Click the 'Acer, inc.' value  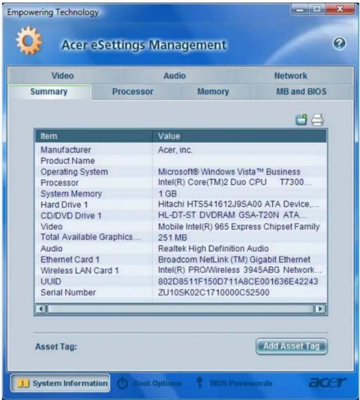pos(175,150)
